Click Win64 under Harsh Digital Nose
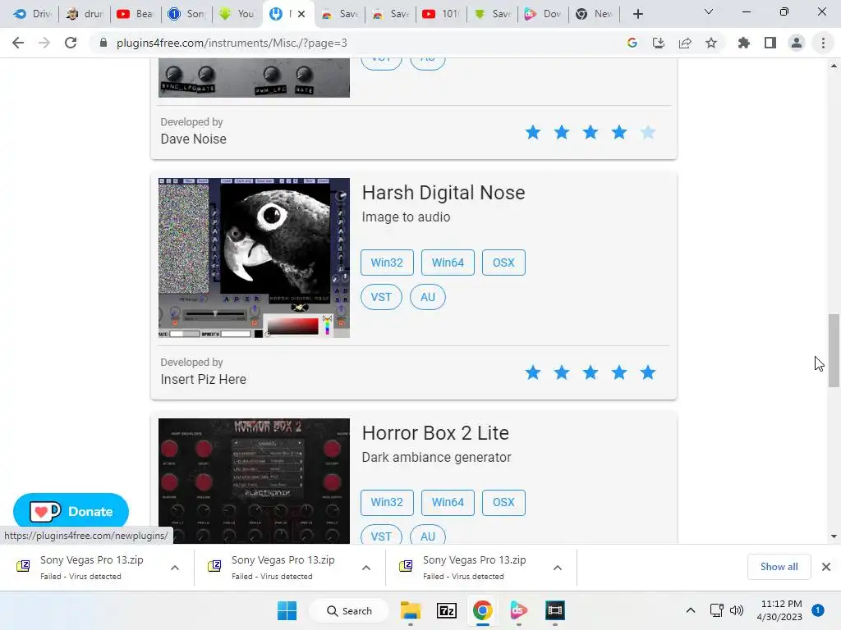Image resolution: width=841 pixels, height=630 pixels. (x=448, y=262)
